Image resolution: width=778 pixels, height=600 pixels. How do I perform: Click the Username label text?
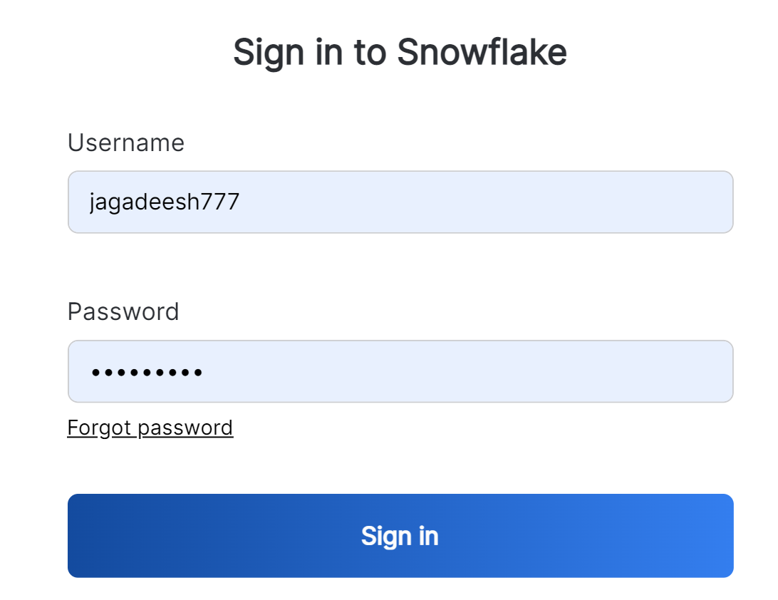[126, 143]
